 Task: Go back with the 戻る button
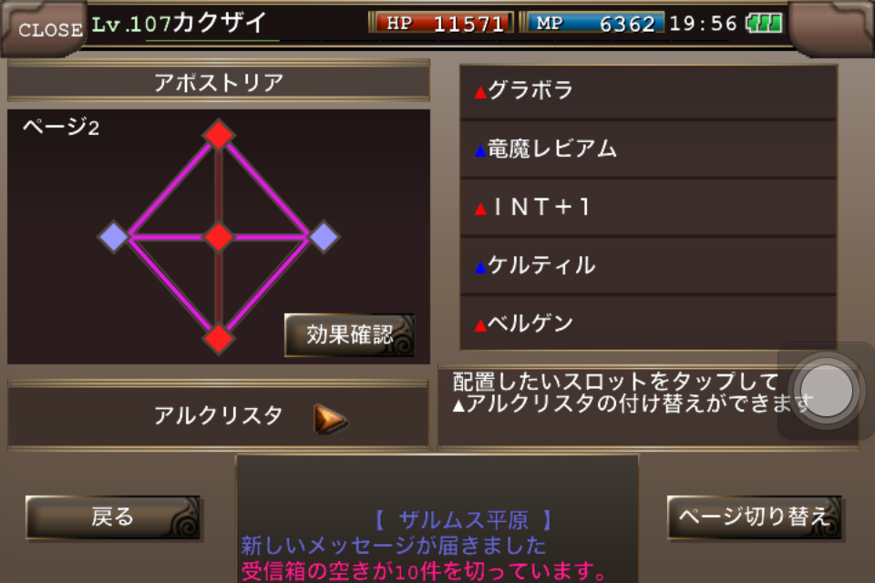113,517
